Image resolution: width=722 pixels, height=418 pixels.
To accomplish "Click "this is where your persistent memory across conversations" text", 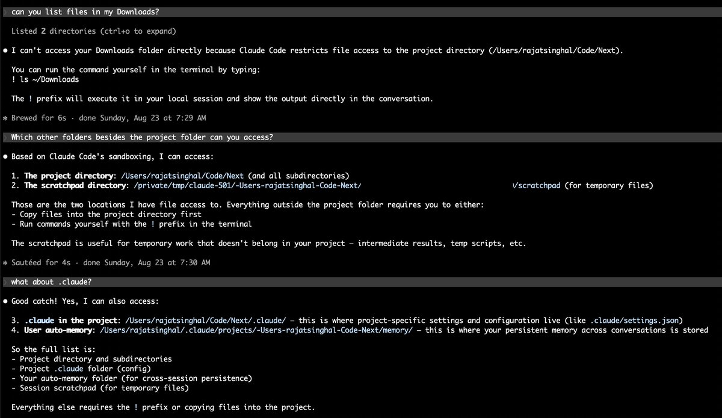I will pos(566,330).
